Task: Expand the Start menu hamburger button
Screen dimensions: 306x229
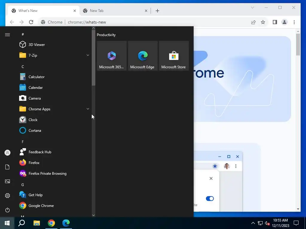Action: click(x=7, y=35)
